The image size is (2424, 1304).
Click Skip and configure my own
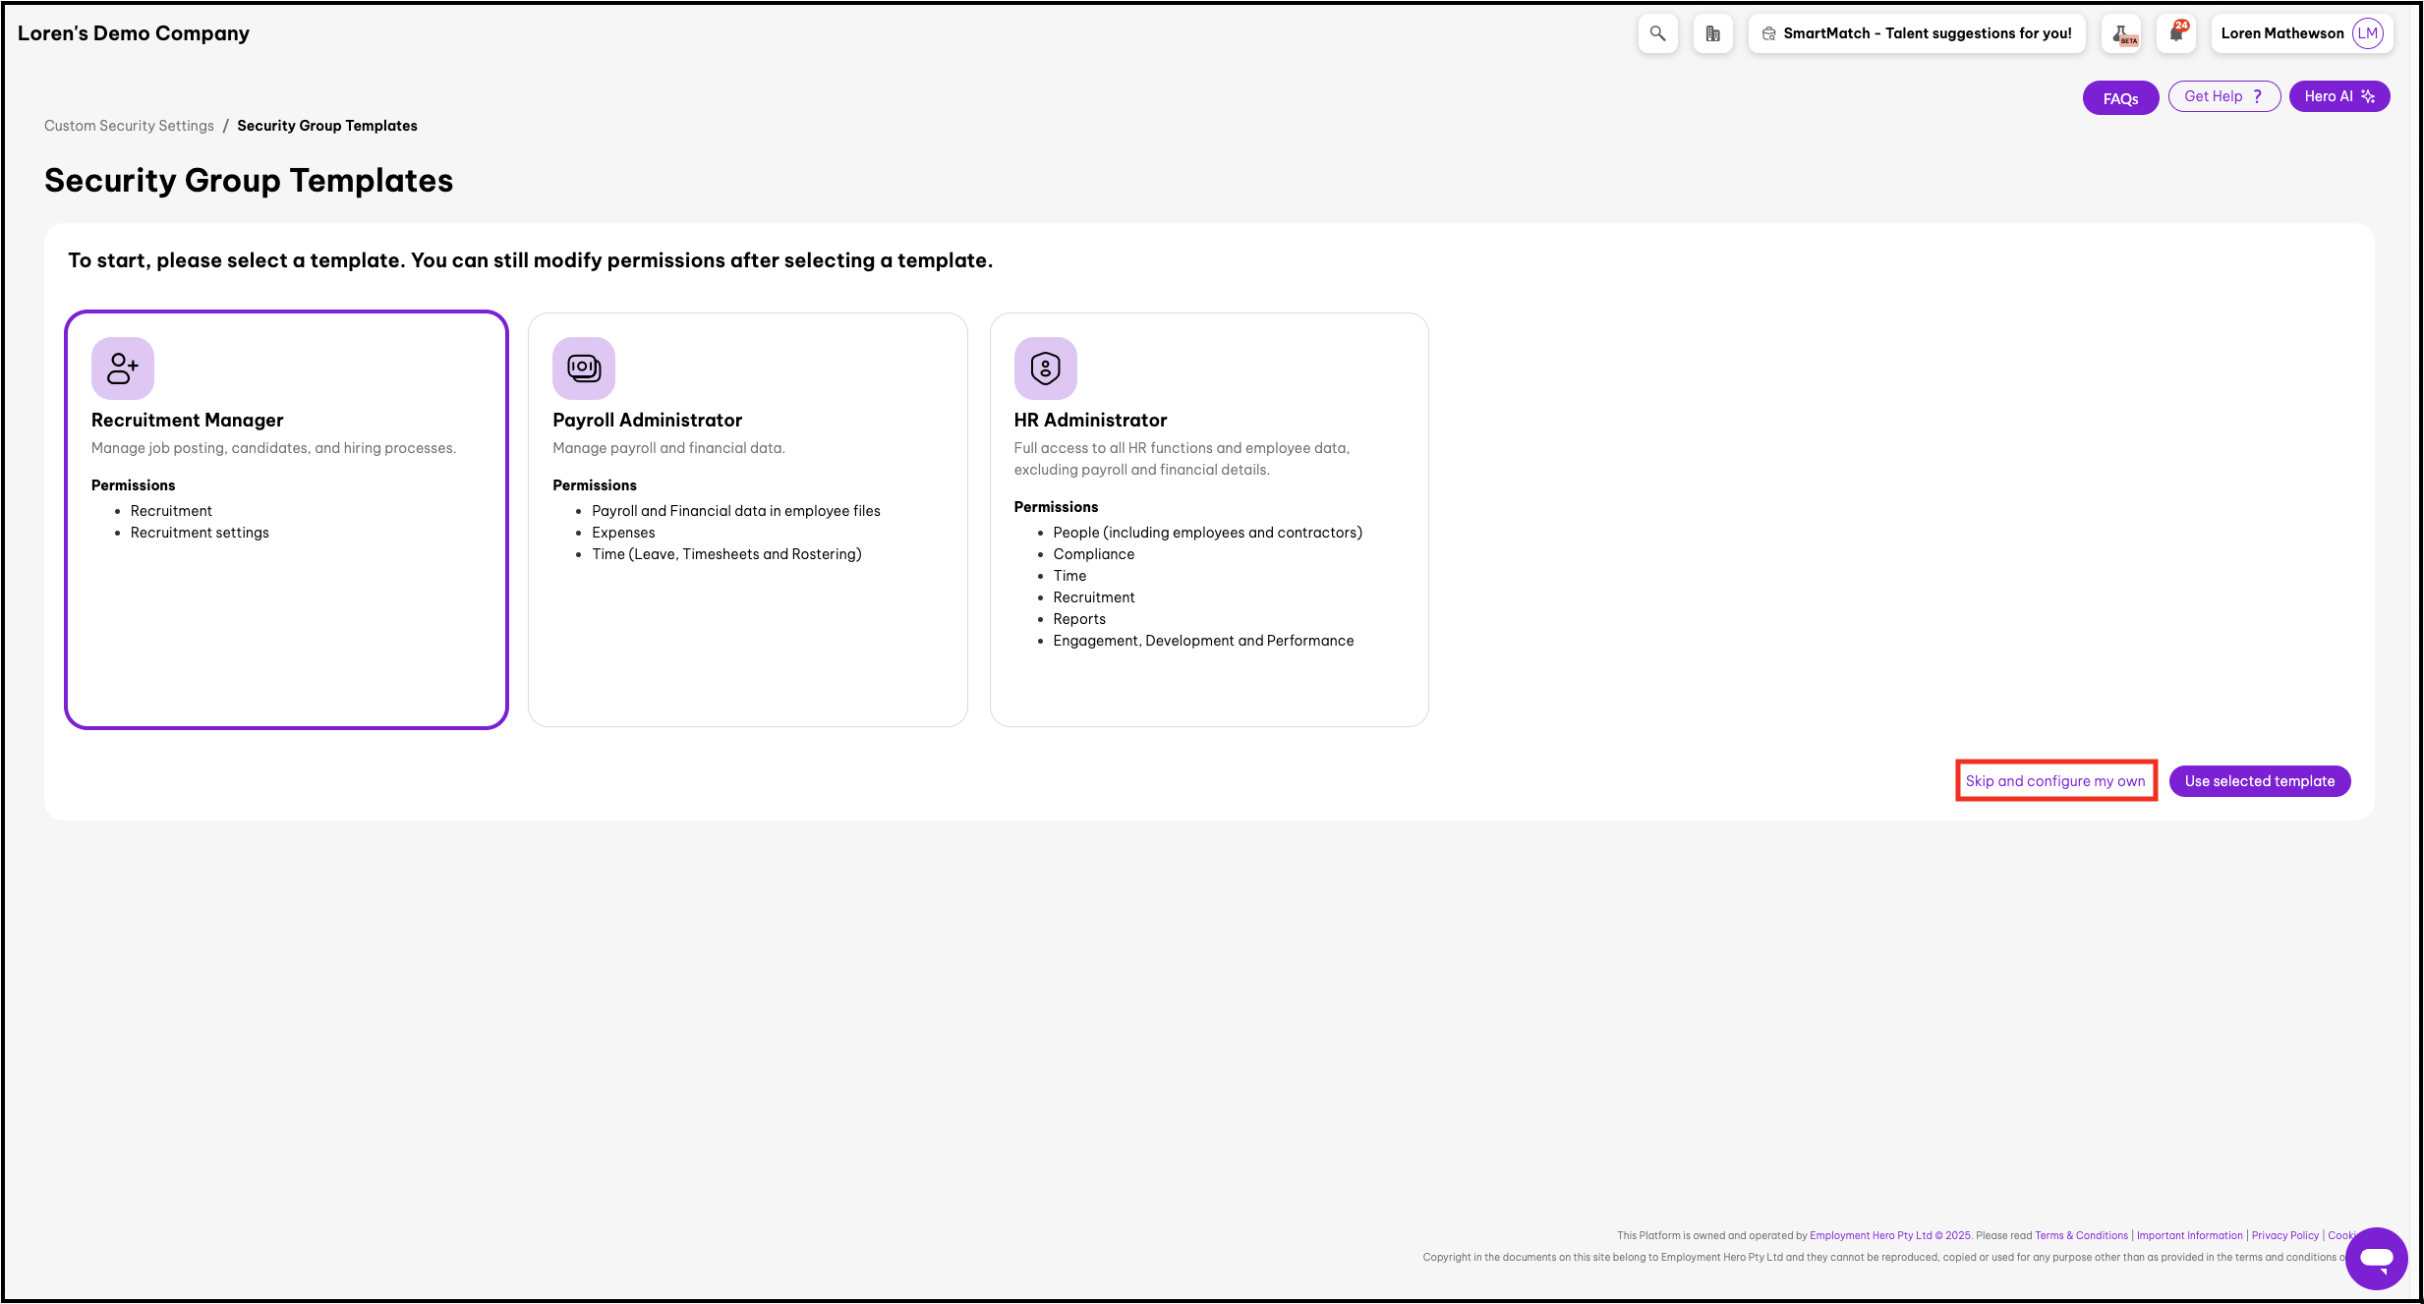click(2055, 781)
